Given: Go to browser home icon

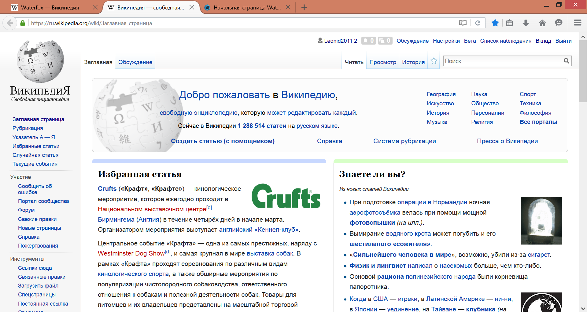Looking at the screenshot, I should coord(542,23).
